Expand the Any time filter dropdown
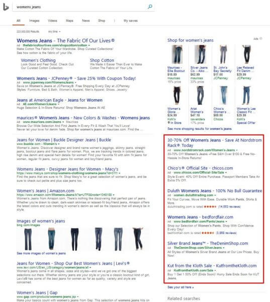270x302 pixels. click(54, 31)
